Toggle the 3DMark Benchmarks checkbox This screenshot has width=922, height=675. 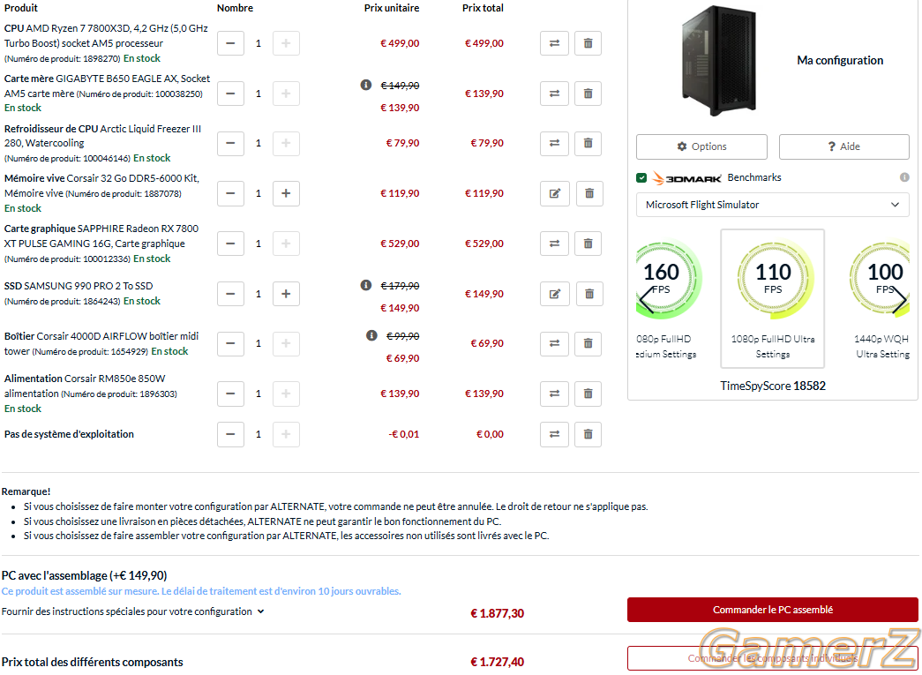pos(641,177)
